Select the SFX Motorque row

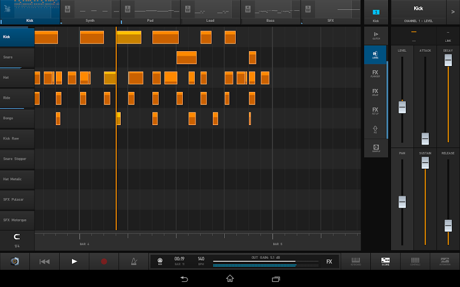click(x=17, y=220)
